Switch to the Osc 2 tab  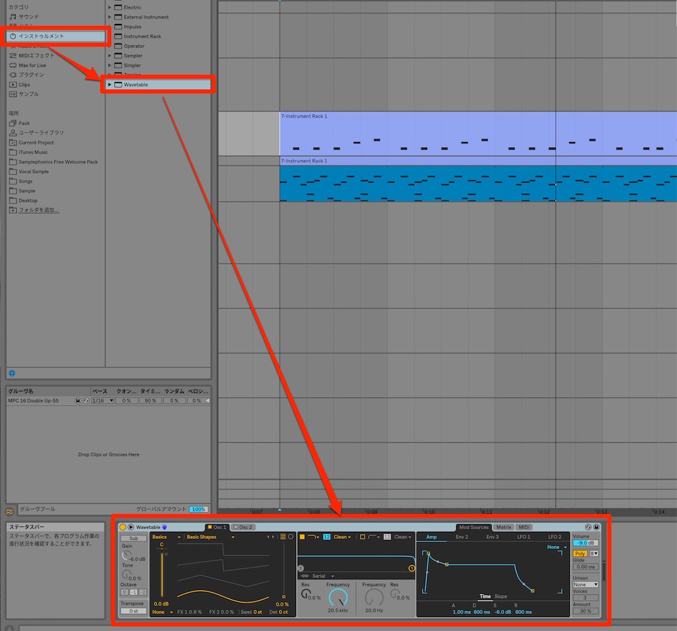[x=244, y=527]
